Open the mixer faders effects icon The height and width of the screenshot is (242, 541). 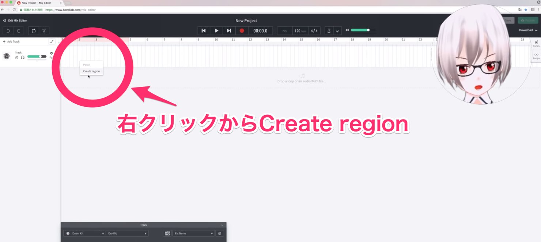pos(220,233)
